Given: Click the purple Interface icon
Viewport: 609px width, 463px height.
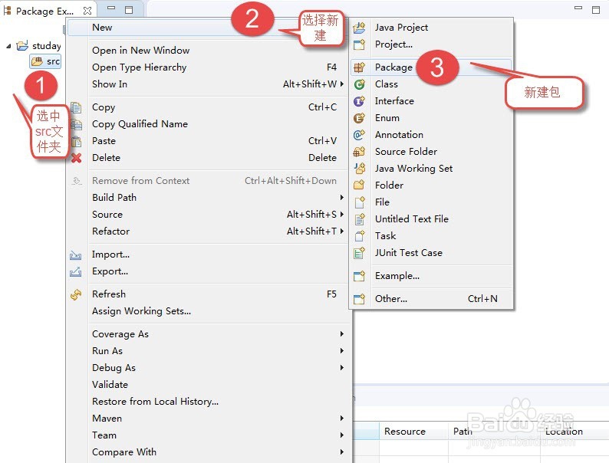Looking at the screenshot, I should (359, 101).
